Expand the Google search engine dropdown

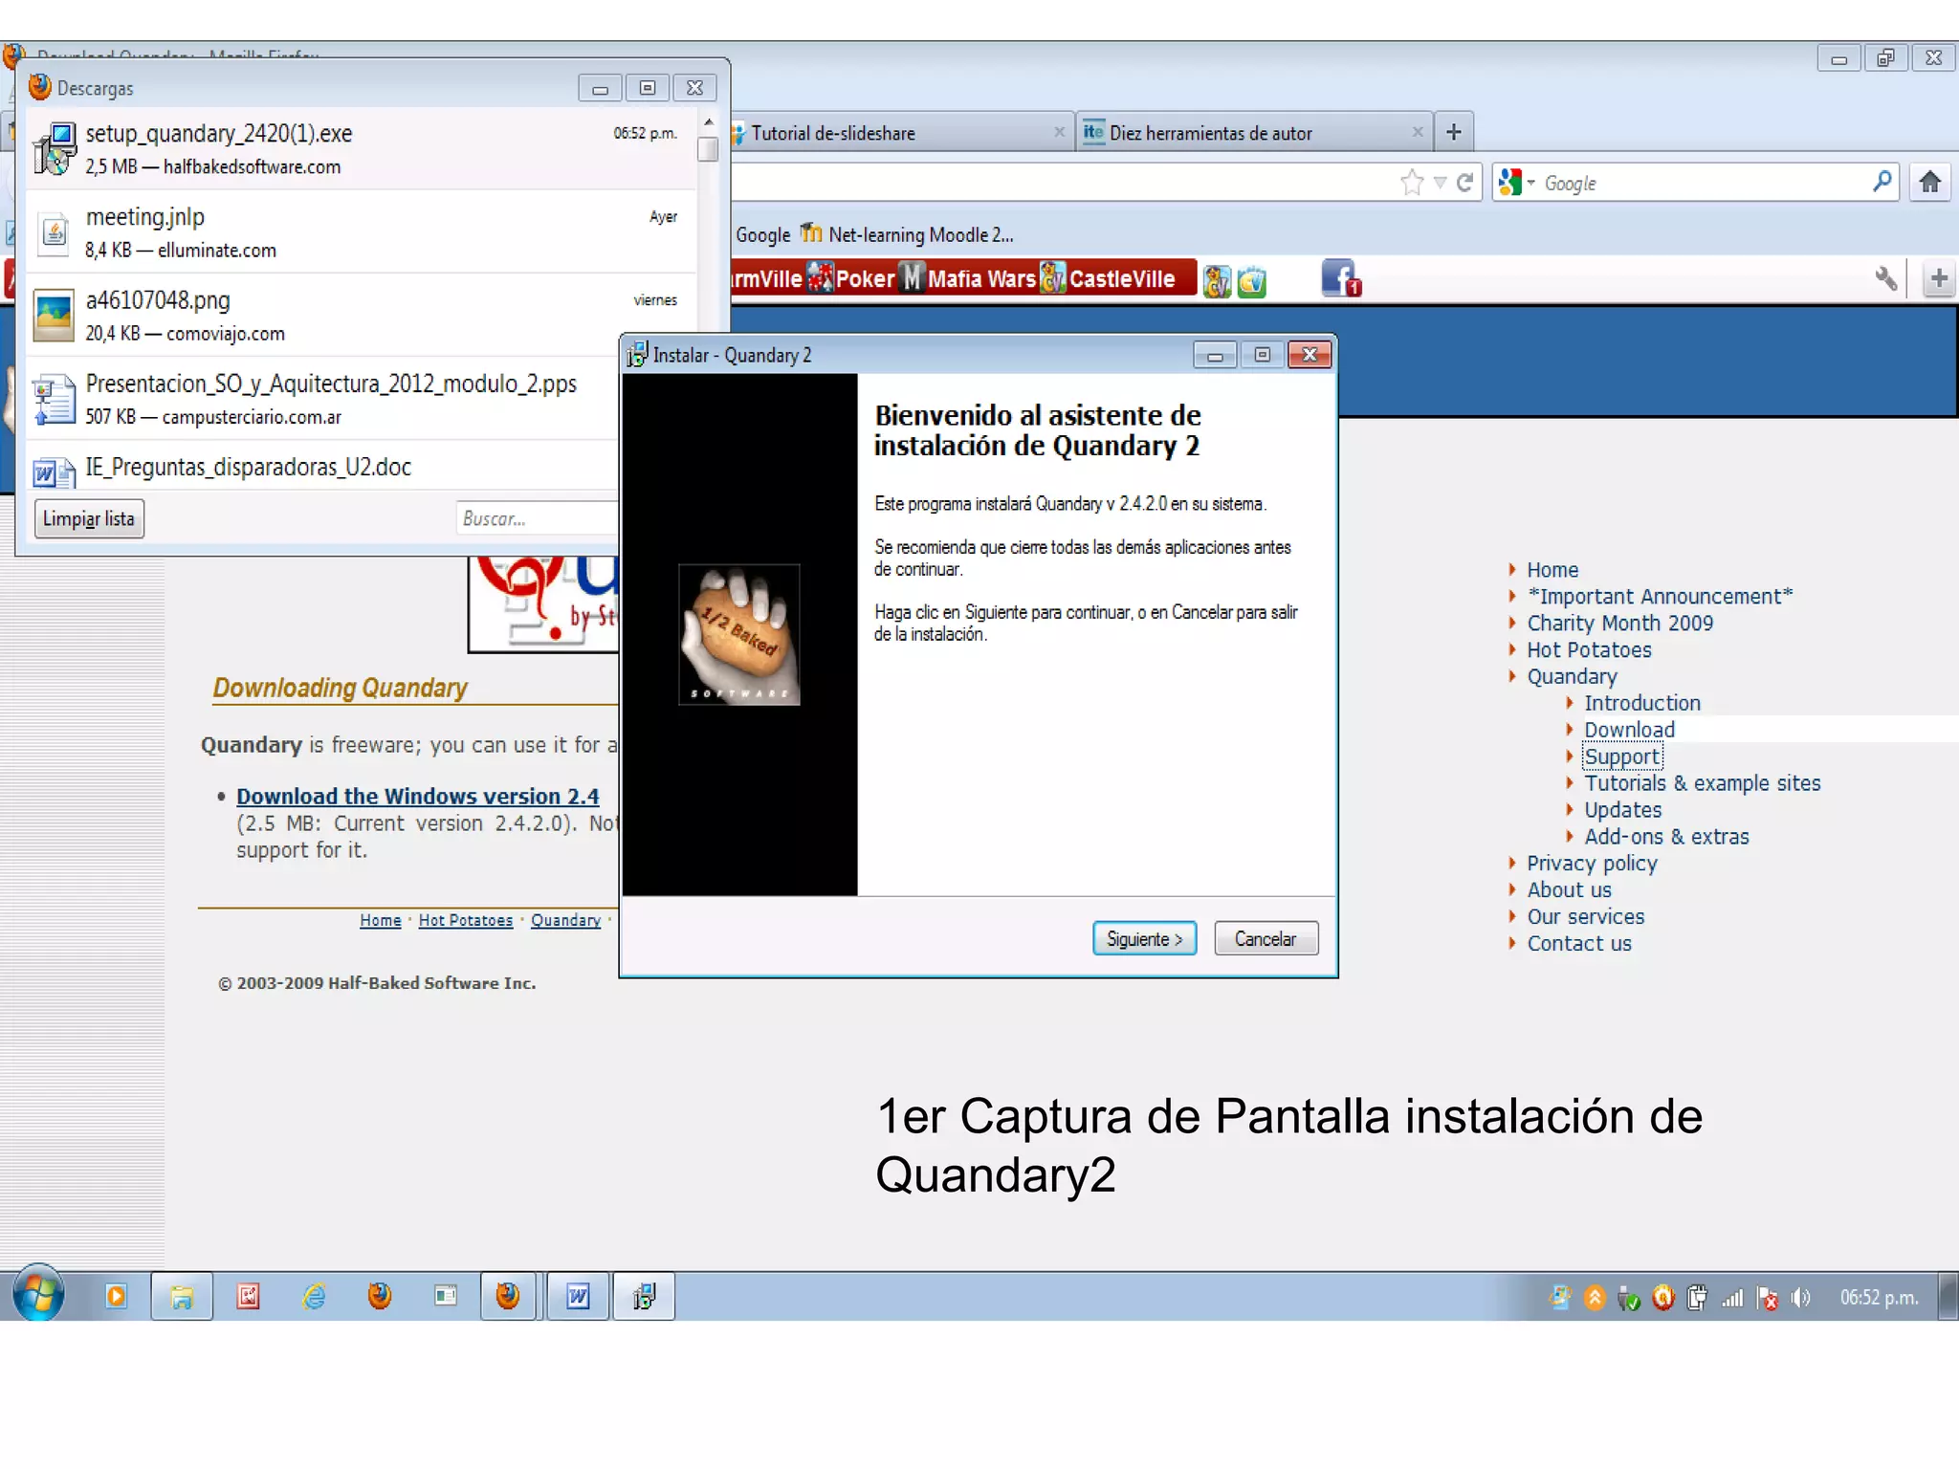click(x=1532, y=183)
